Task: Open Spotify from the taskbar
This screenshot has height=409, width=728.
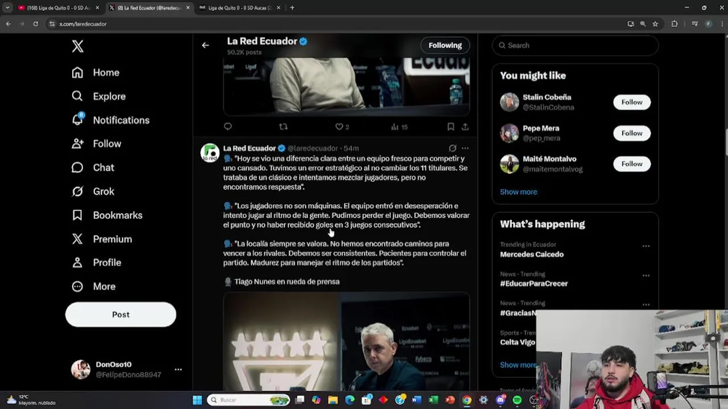Action: tap(517, 400)
